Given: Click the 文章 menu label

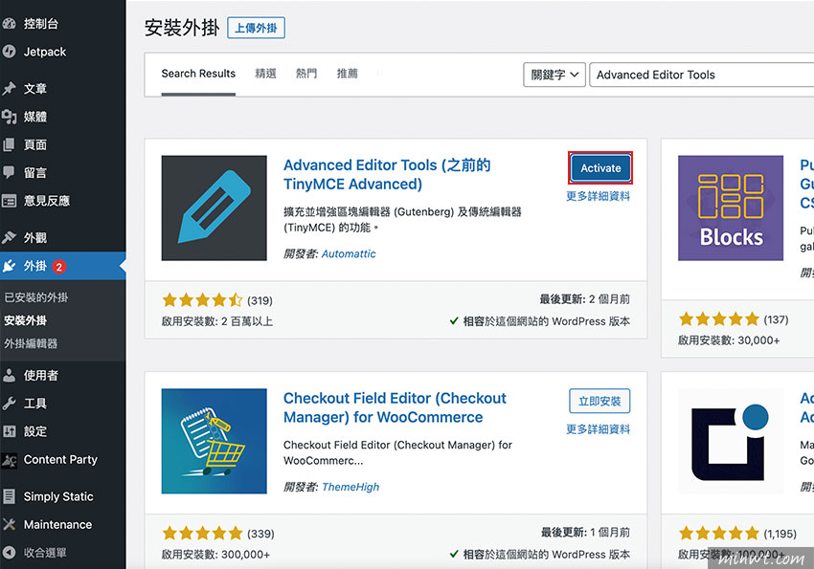Looking at the screenshot, I should click(x=35, y=89).
